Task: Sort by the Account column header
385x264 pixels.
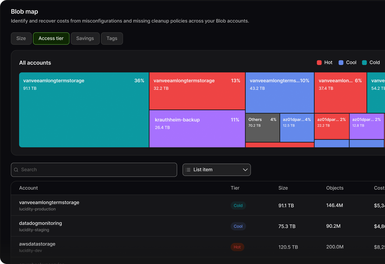Action: pyautogui.click(x=28, y=188)
